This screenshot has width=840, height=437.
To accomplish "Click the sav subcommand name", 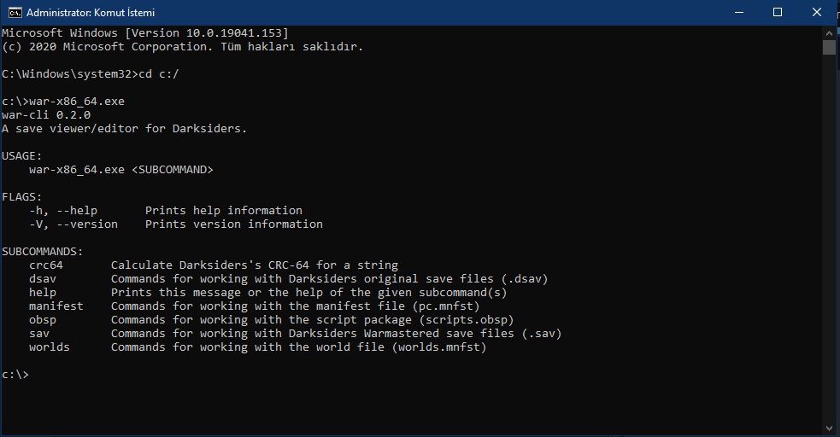I will pyautogui.click(x=39, y=334).
